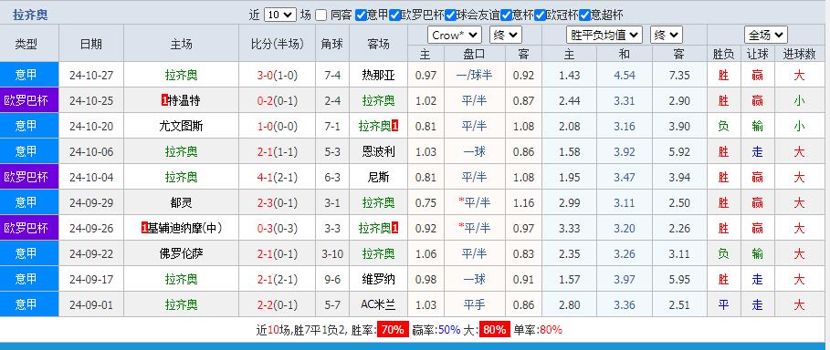This screenshot has width=830, height=350.
Task: Click the away team AC米兰
Action: click(378, 304)
